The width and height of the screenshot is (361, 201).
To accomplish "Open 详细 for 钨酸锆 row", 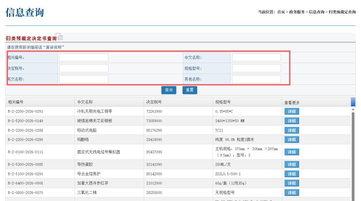I will click(x=292, y=139).
